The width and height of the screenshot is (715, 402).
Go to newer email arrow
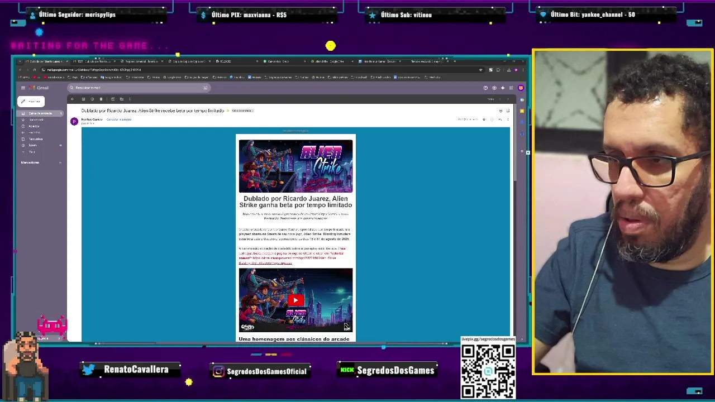[x=500, y=99]
